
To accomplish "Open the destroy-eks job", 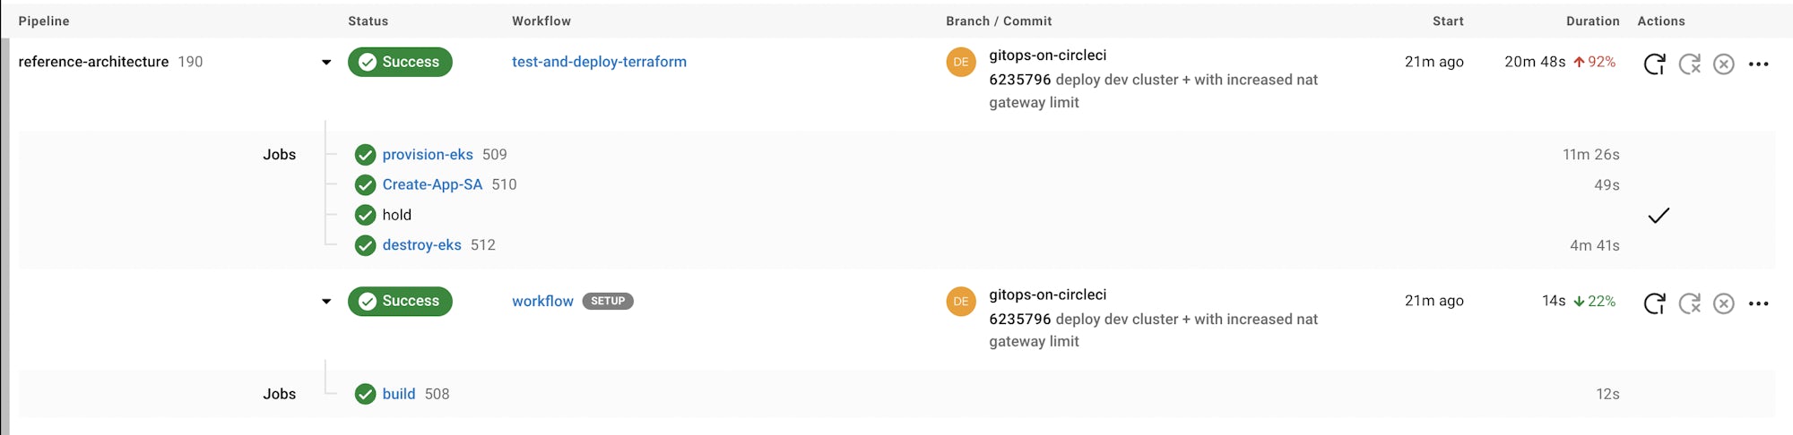I will pos(421,245).
